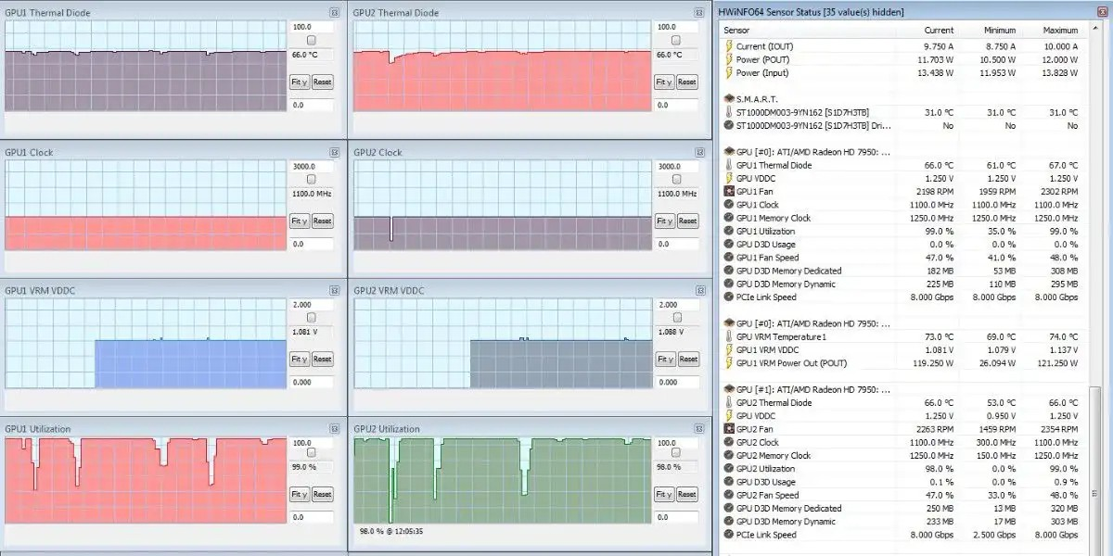Click the GPU2 Memory Clock icon
This screenshot has height=556, width=1113.
pos(729,456)
